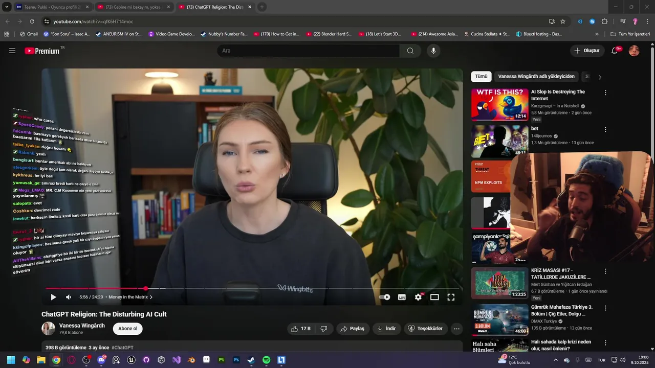The width and height of the screenshot is (655, 368).
Task: Create content with the Oluştur button
Action: coord(586,51)
